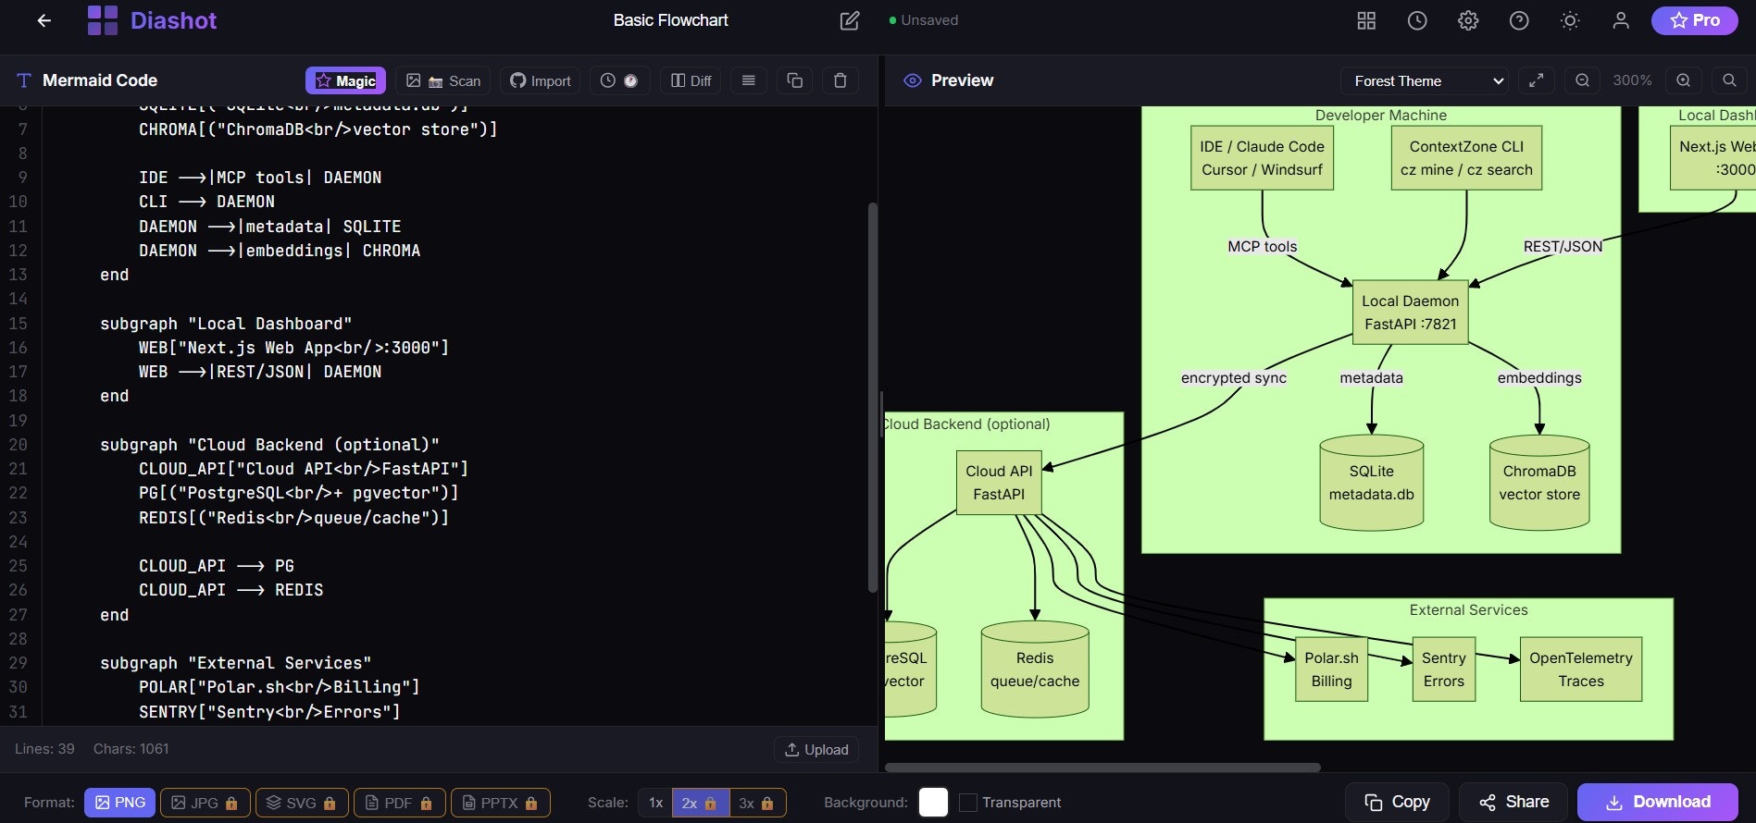Image resolution: width=1756 pixels, height=823 pixels.
Task: Click the IDE / Claude Code node
Action: 1262,158
